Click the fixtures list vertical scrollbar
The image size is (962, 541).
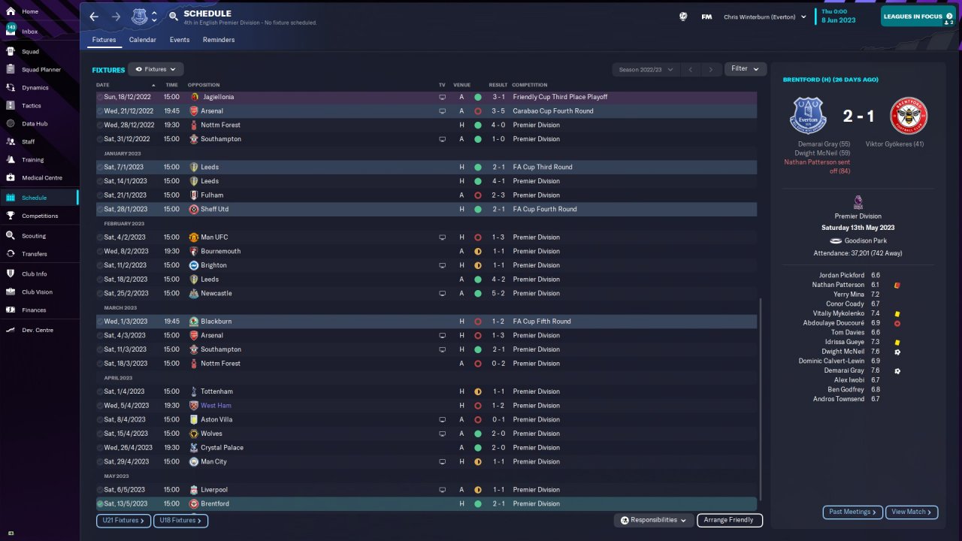click(x=761, y=399)
